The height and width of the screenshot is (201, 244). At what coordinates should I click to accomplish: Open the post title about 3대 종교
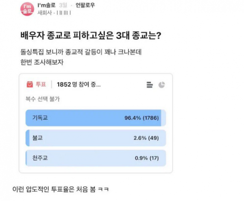pos(91,35)
